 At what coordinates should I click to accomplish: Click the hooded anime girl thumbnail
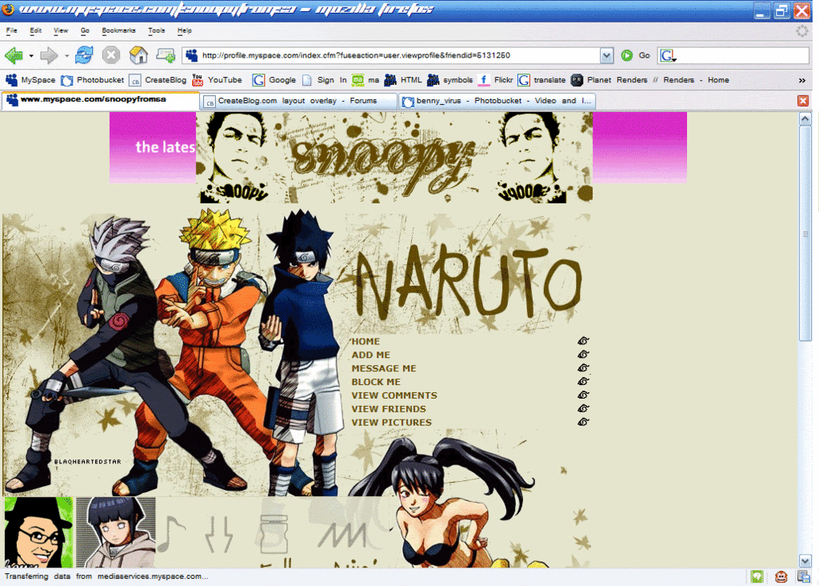click(x=116, y=532)
